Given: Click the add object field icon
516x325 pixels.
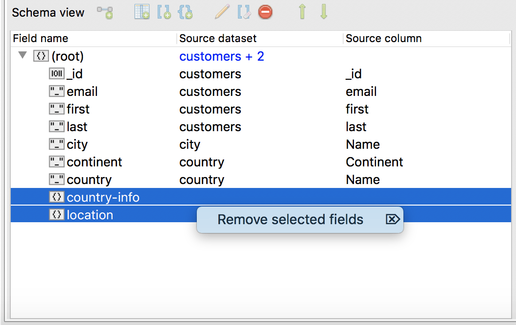Looking at the screenshot, I should (x=186, y=12).
